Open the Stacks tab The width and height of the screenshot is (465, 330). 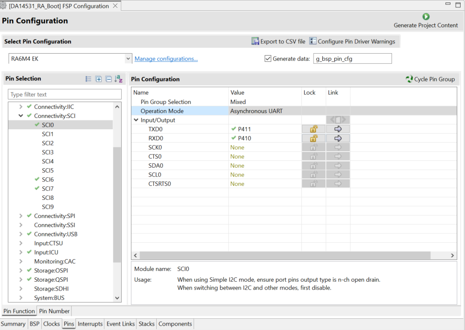[147, 324]
